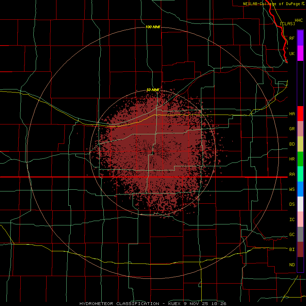This screenshot has height=306, width=306.
Task: Select the GR pink legend swatch
Action: (x=300, y=129)
